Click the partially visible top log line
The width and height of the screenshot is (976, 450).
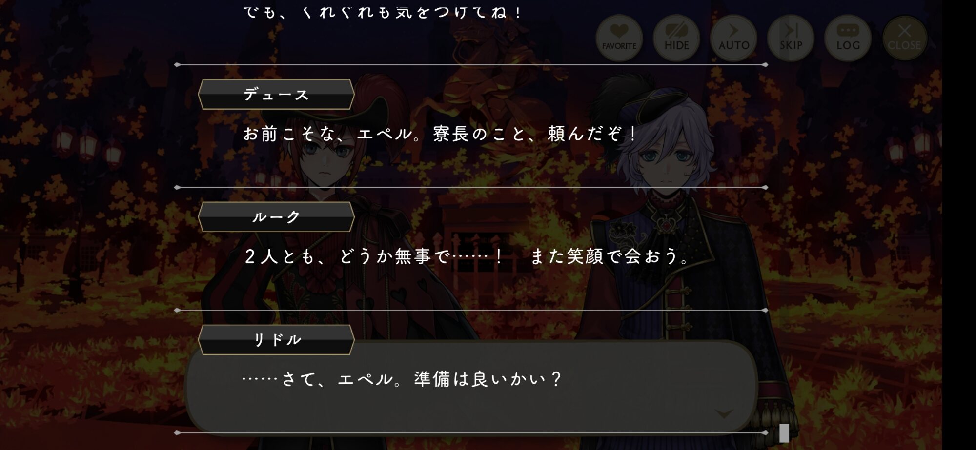click(x=382, y=12)
